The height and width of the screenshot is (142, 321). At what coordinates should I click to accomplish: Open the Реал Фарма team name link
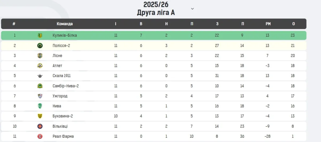pyautogui.click(x=63, y=136)
